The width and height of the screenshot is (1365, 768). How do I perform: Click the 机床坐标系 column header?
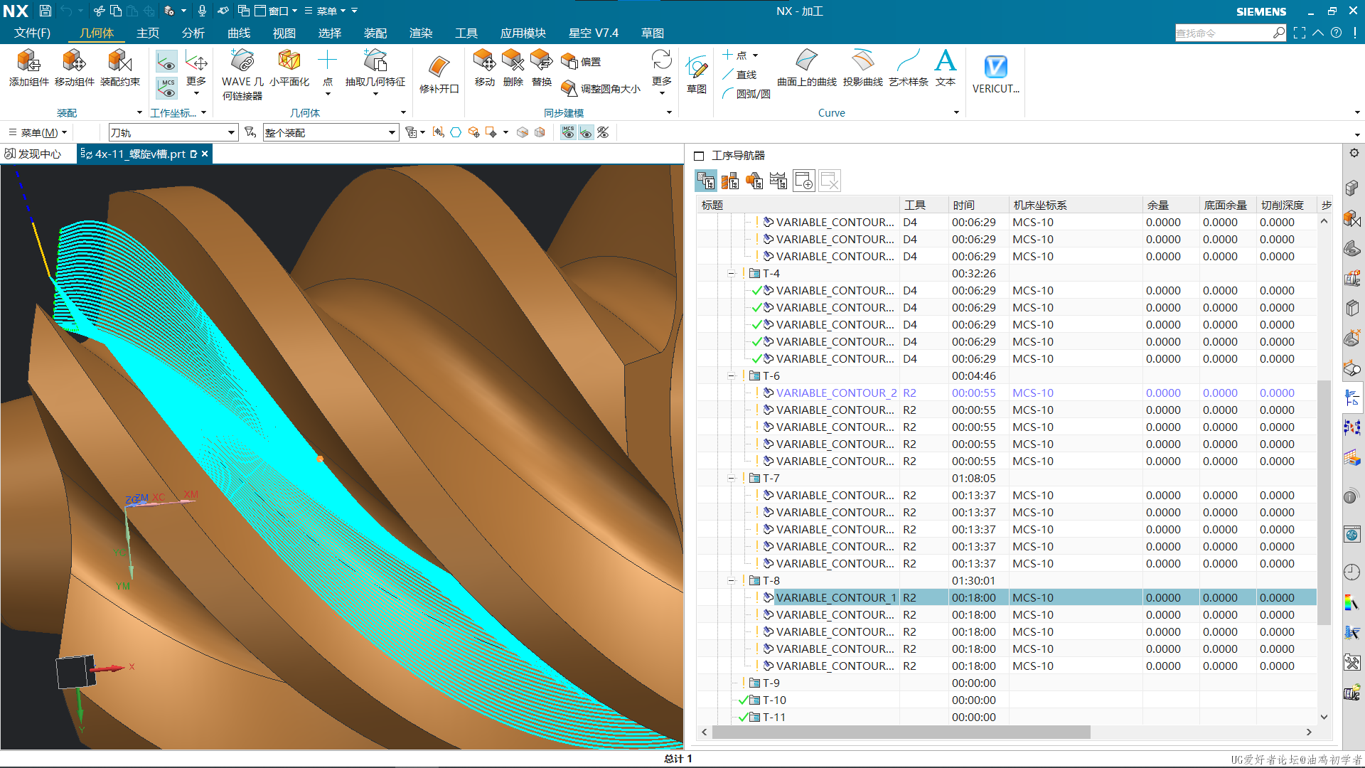(1075, 205)
